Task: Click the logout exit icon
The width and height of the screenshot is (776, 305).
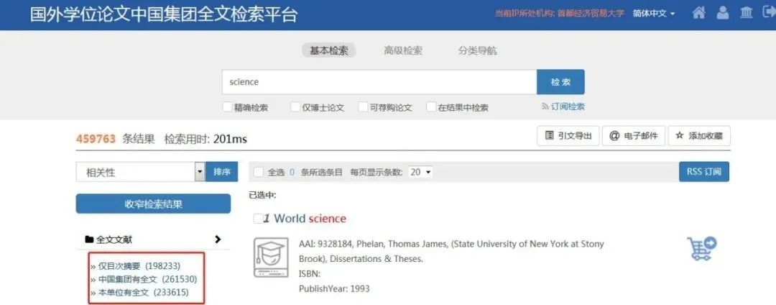Action: tap(770, 14)
